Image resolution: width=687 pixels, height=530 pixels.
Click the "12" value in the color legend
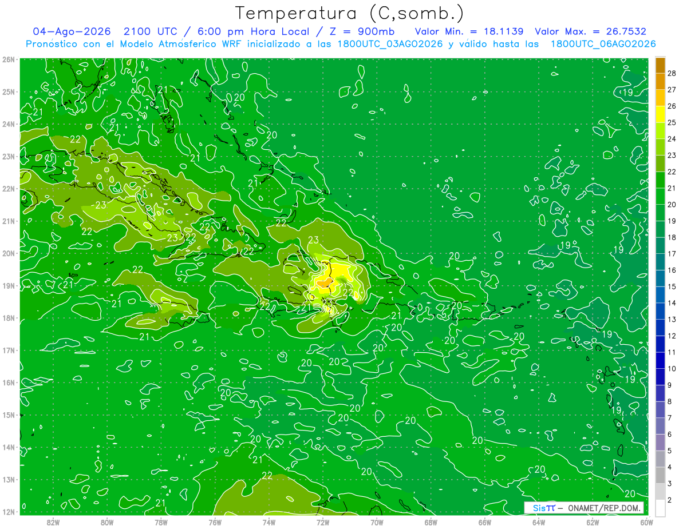[x=672, y=336]
